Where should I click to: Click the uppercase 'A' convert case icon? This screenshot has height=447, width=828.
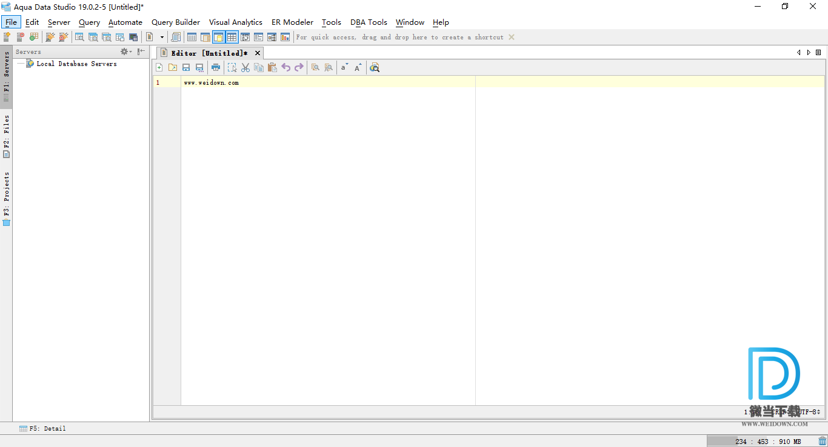tap(358, 67)
